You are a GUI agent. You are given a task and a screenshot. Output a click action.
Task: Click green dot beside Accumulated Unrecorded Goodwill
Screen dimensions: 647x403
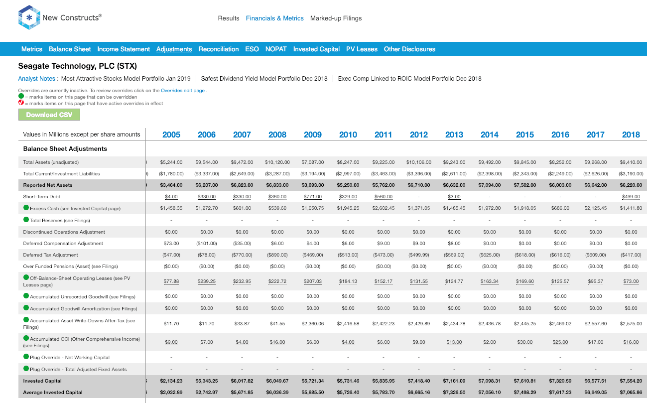point(26,296)
